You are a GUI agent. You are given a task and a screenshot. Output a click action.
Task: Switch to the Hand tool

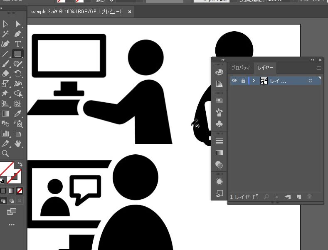(18, 144)
